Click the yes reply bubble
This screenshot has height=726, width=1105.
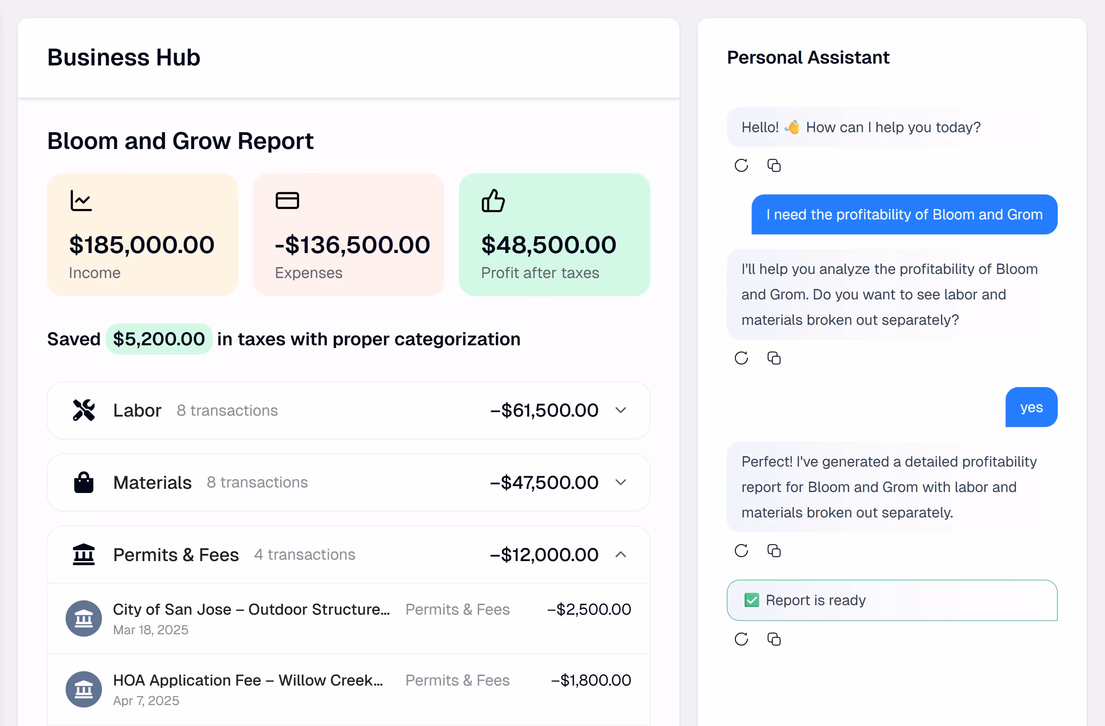tap(1031, 407)
